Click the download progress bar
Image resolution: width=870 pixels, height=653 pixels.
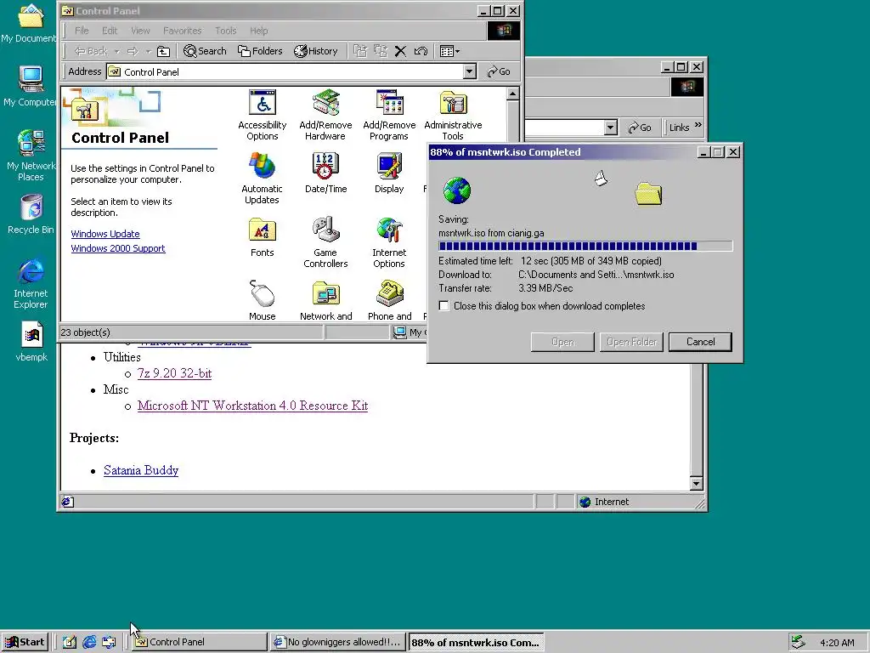click(585, 246)
